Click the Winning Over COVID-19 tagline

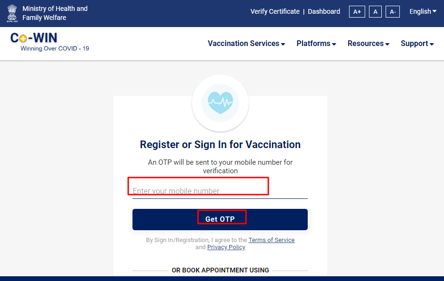click(x=55, y=49)
